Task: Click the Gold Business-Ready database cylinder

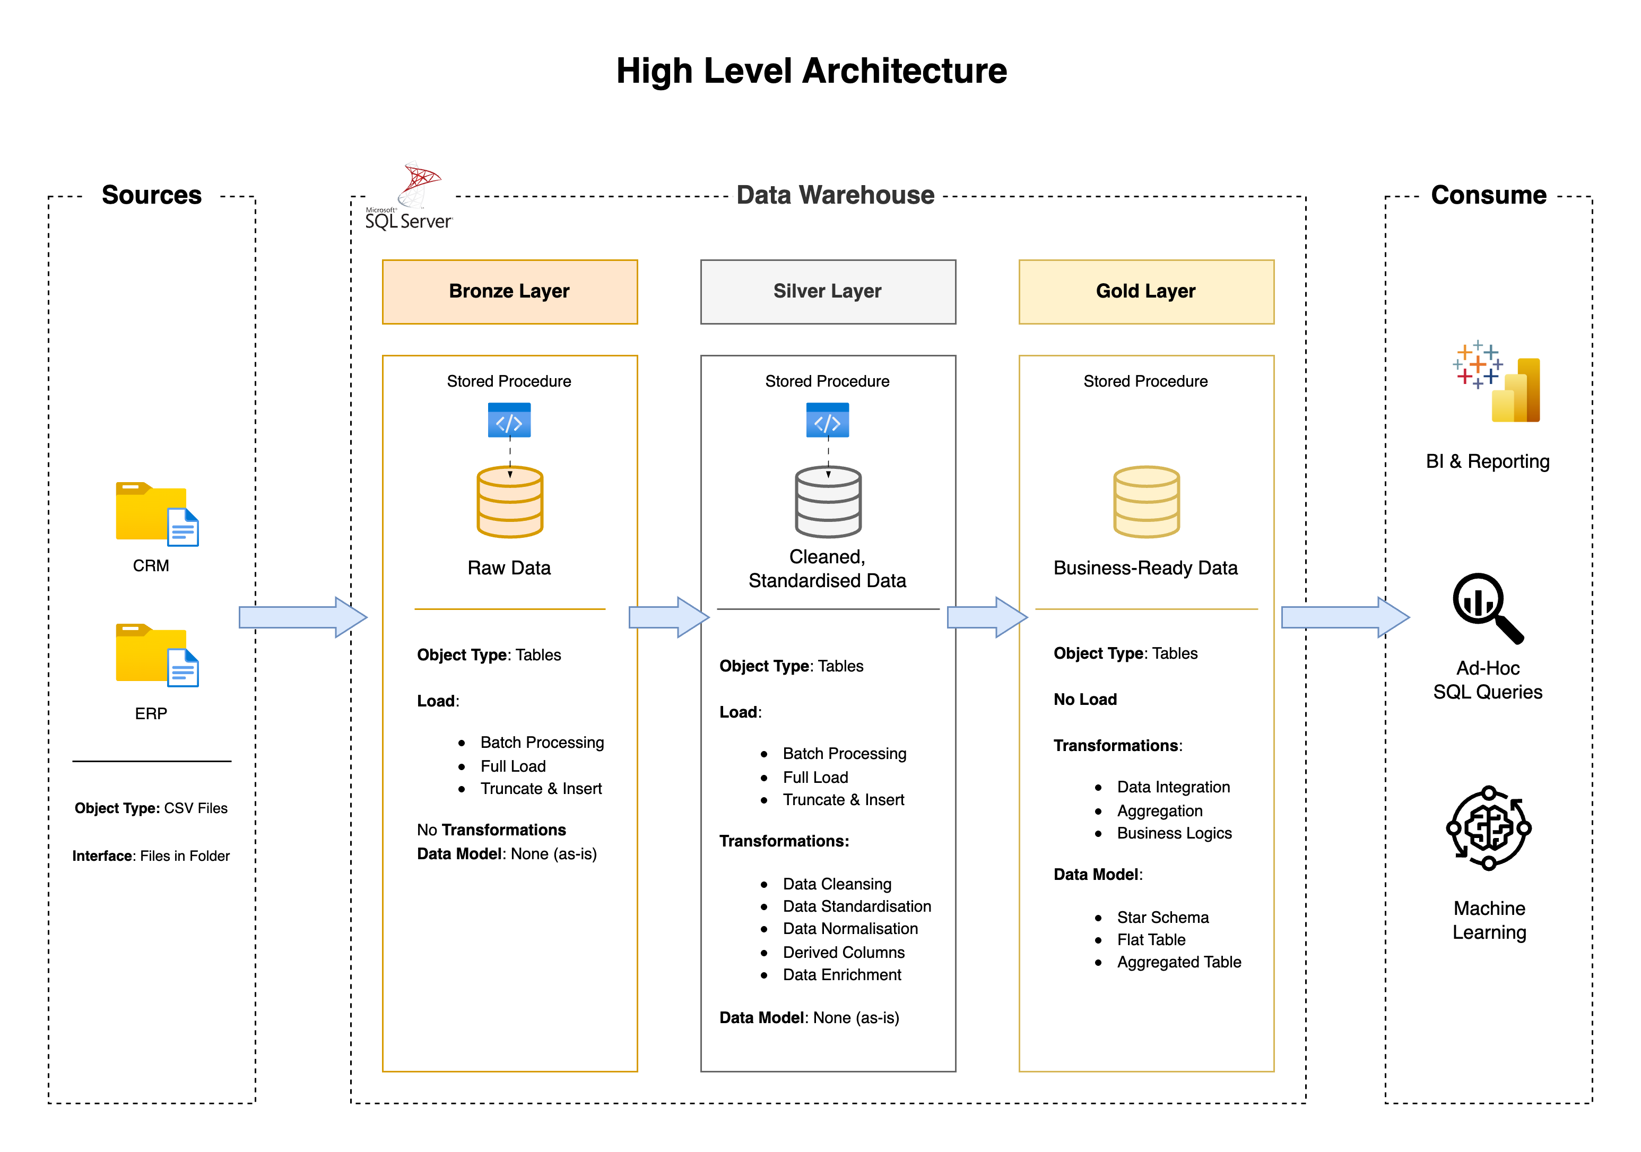Action: pos(1145,502)
